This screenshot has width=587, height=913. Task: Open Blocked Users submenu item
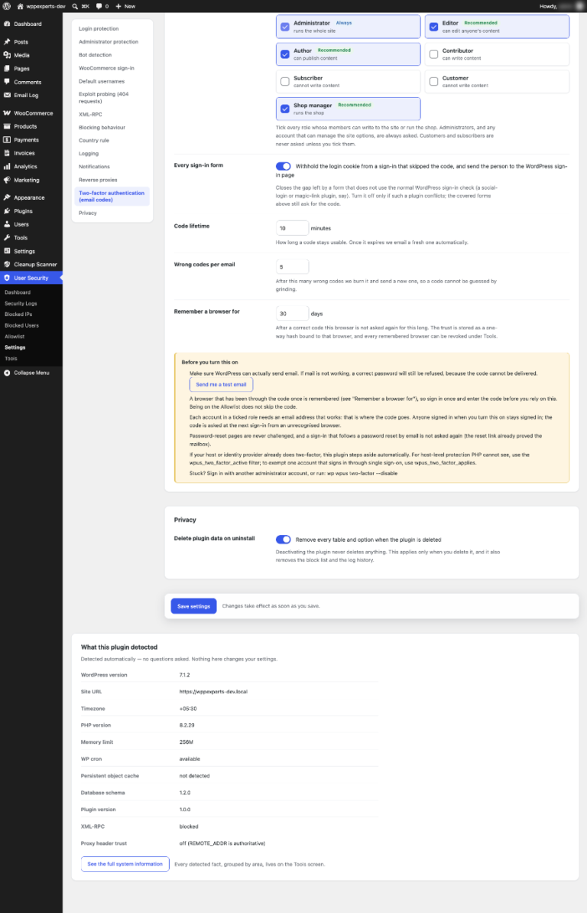click(21, 325)
